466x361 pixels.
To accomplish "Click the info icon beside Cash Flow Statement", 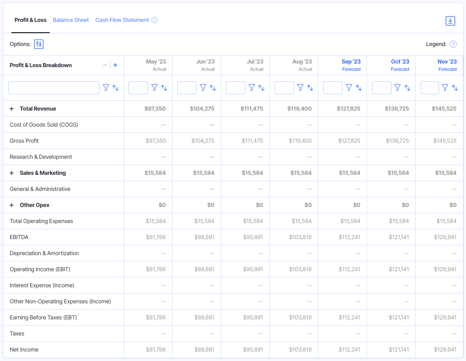I will click(x=154, y=20).
